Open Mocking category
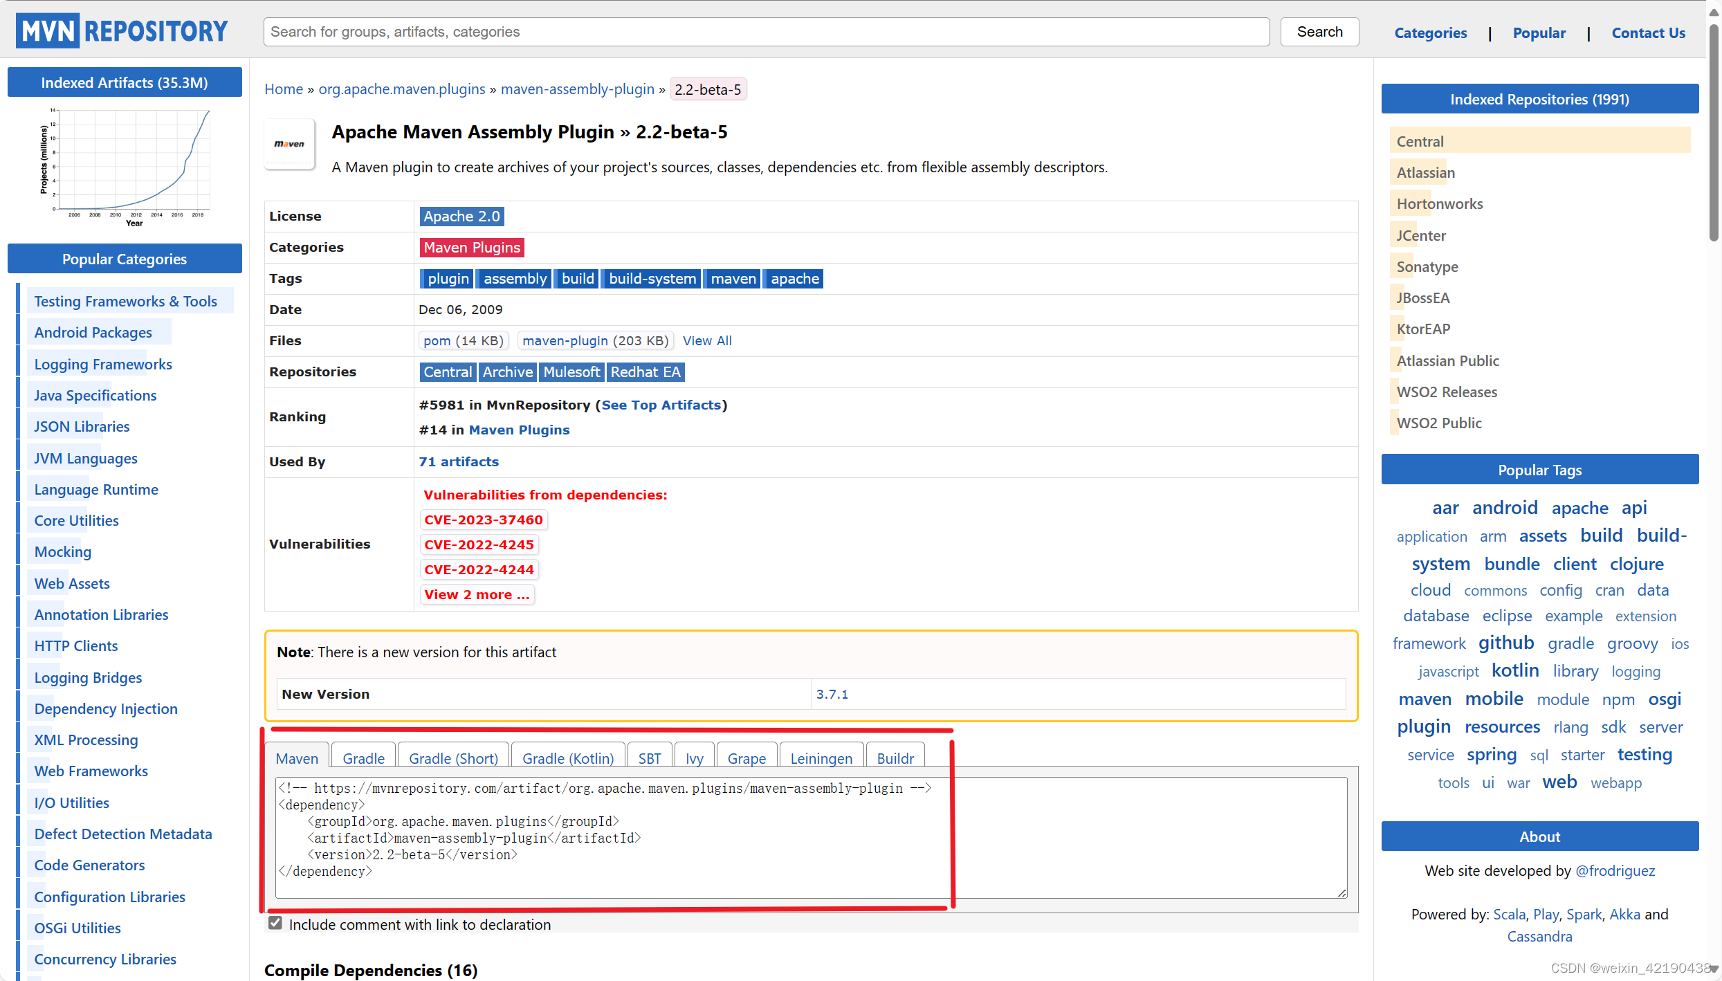The height and width of the screenshot is (981, 1722). pos(63,552)
